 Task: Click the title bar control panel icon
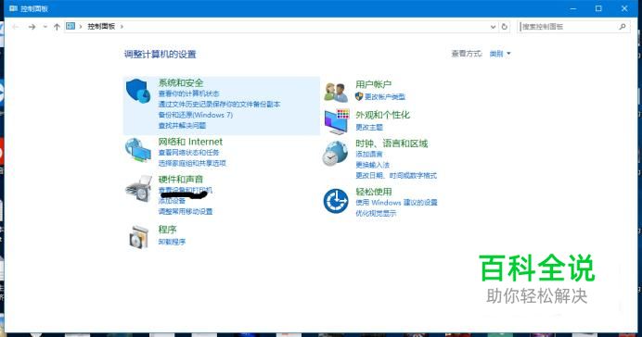pos(13,8)
